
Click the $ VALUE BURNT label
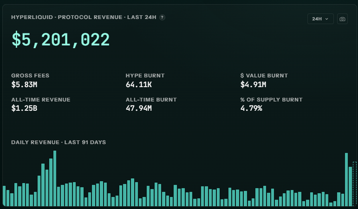(264, 76)
